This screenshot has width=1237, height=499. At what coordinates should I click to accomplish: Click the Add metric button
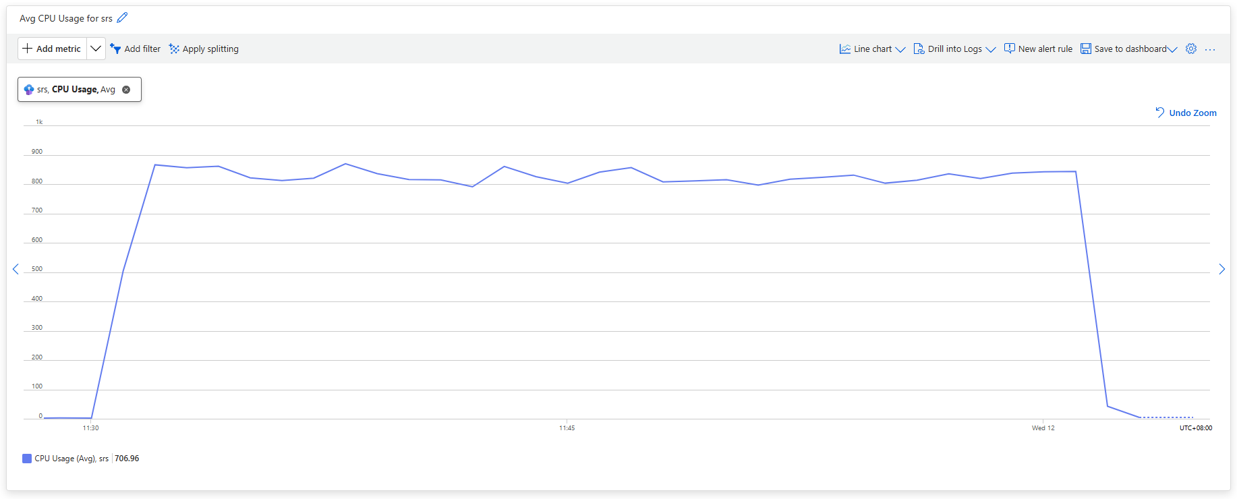coord(53,49)
